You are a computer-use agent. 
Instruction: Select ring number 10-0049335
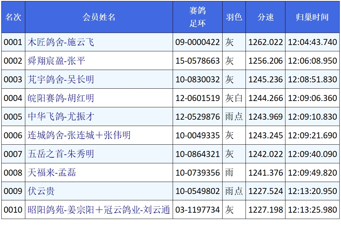tap(198, 135)
